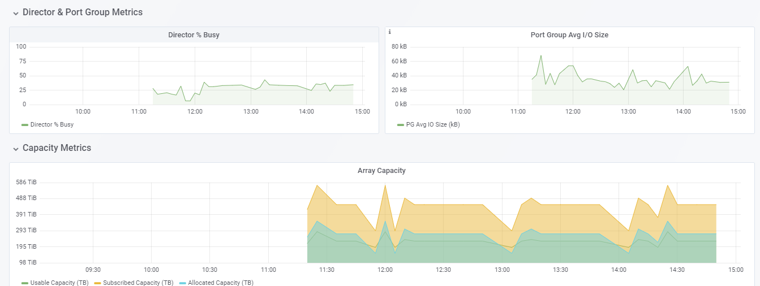Click the blue Allocated Capacity color swatch
Screen dimensions: 760x286
pos(182,283)
